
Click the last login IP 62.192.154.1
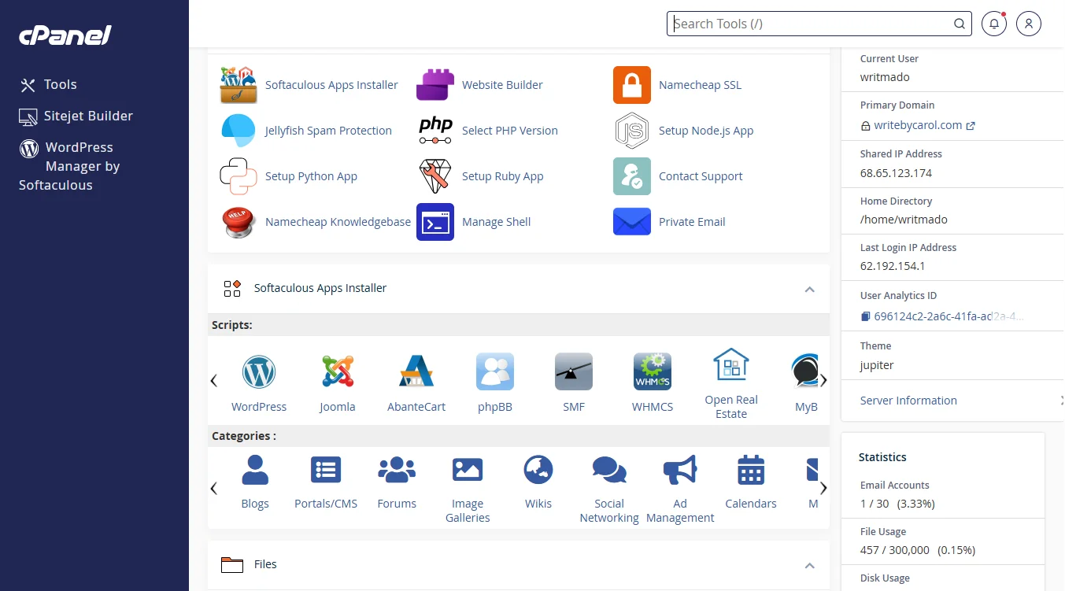coord(893,266)
